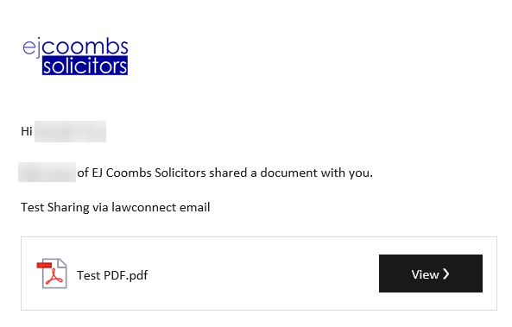
Task: Click the folded corner of the PDF page icon
Action: click(x=62, y=262)
